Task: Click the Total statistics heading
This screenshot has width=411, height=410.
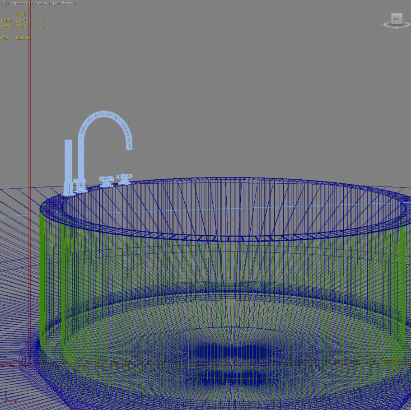Action: tap(20, 14)
